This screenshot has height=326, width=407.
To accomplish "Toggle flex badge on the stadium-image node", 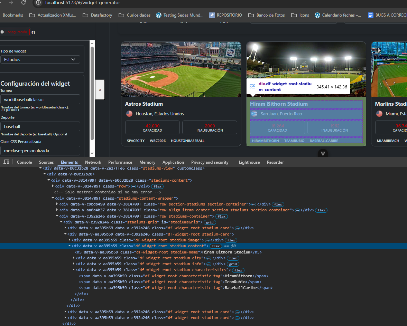I will pos(231,240).
